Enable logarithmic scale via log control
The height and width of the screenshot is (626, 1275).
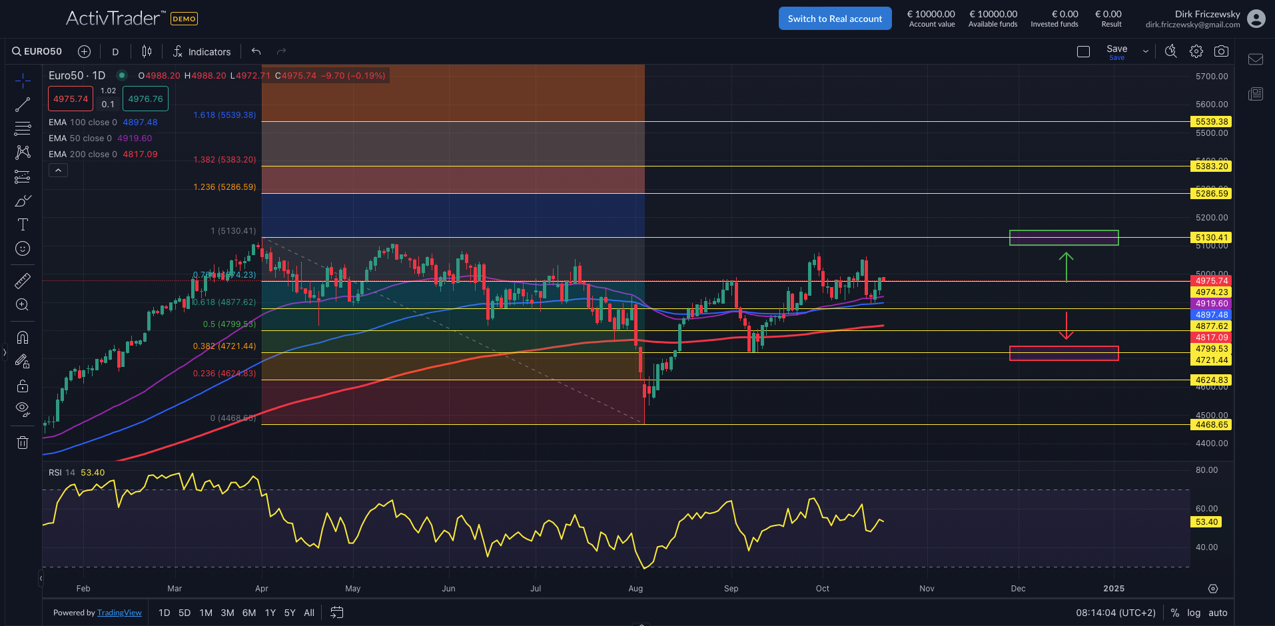[1194, 612]
